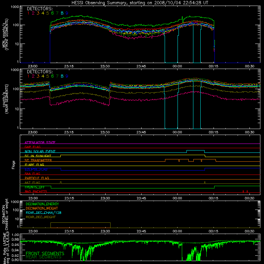Click 23:15 tick under rear segments plot
Image resolution: width=264 pixels, height=264 pixels.
pyautogui.click(x=69, y=132)
